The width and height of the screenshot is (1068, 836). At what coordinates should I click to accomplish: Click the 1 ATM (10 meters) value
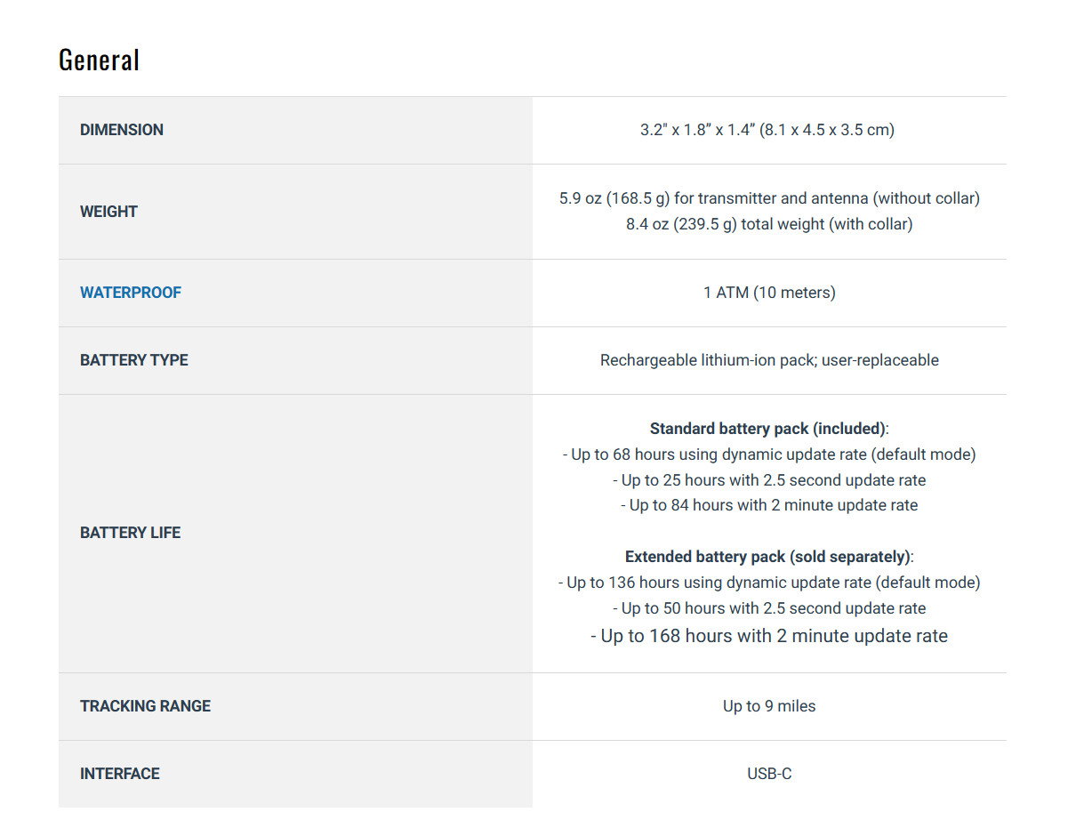coord(769,293)
